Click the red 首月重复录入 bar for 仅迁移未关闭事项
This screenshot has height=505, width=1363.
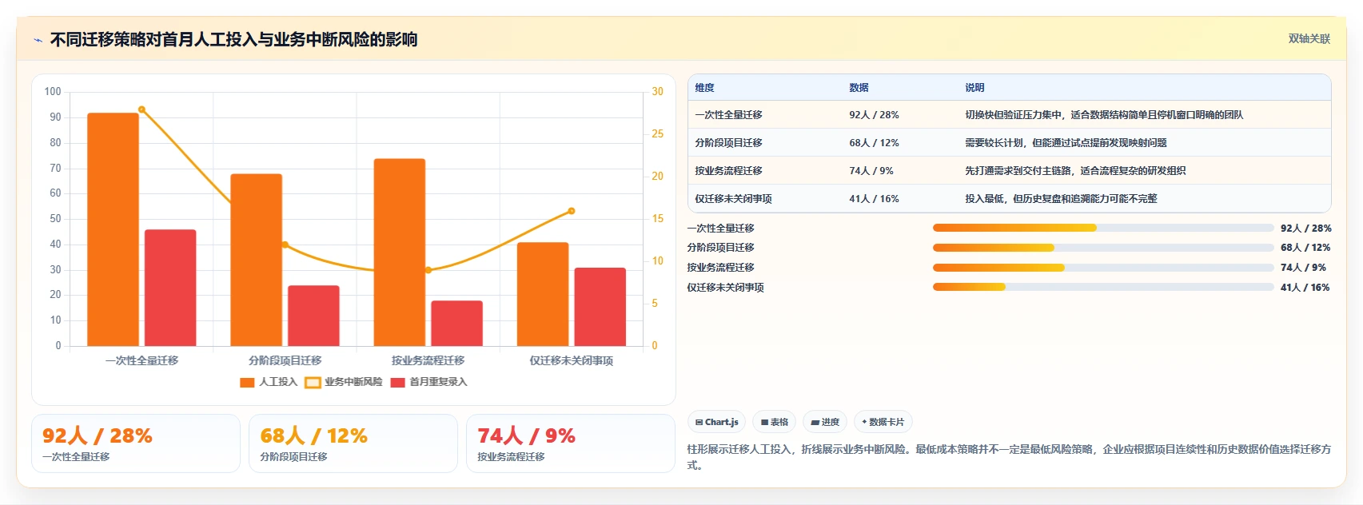click(600, 307)
